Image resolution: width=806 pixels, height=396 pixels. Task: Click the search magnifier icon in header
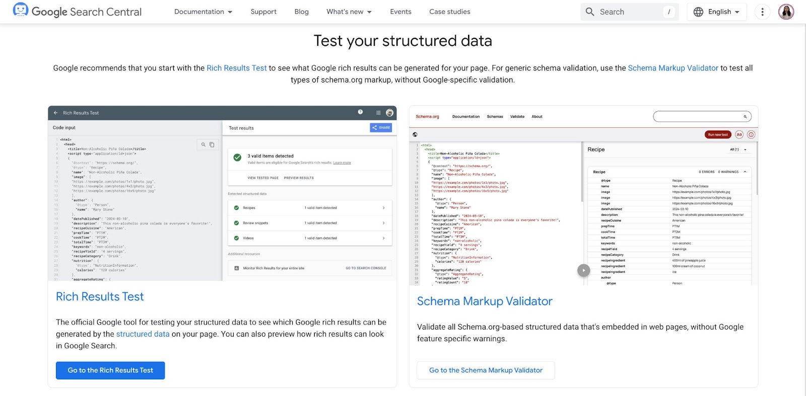click(590, 12)
